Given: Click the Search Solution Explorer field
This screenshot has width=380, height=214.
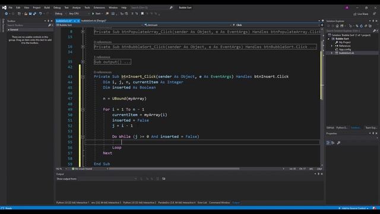Looking at the screenshot, I should [x=349, y=31].
